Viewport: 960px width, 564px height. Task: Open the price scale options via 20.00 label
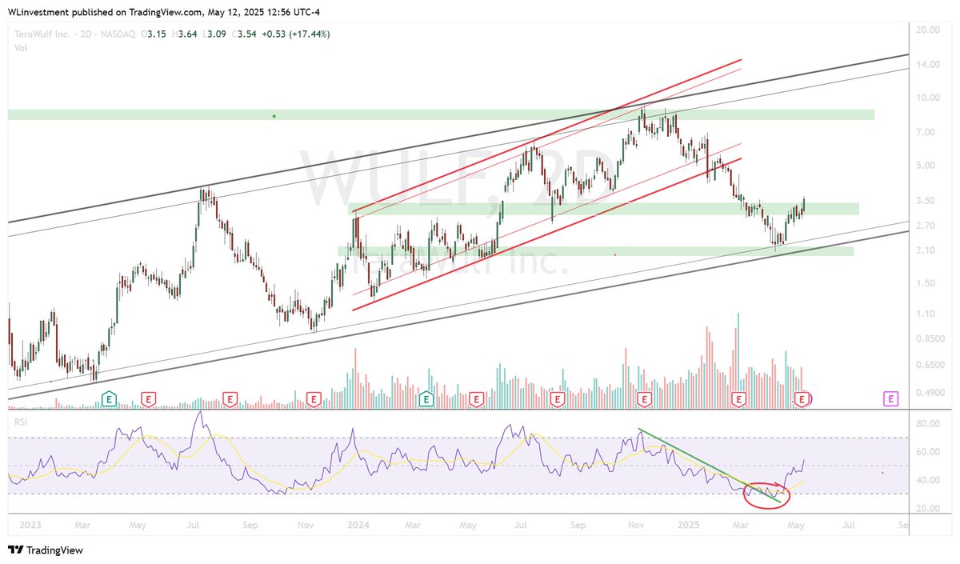[x=928, y=30]
